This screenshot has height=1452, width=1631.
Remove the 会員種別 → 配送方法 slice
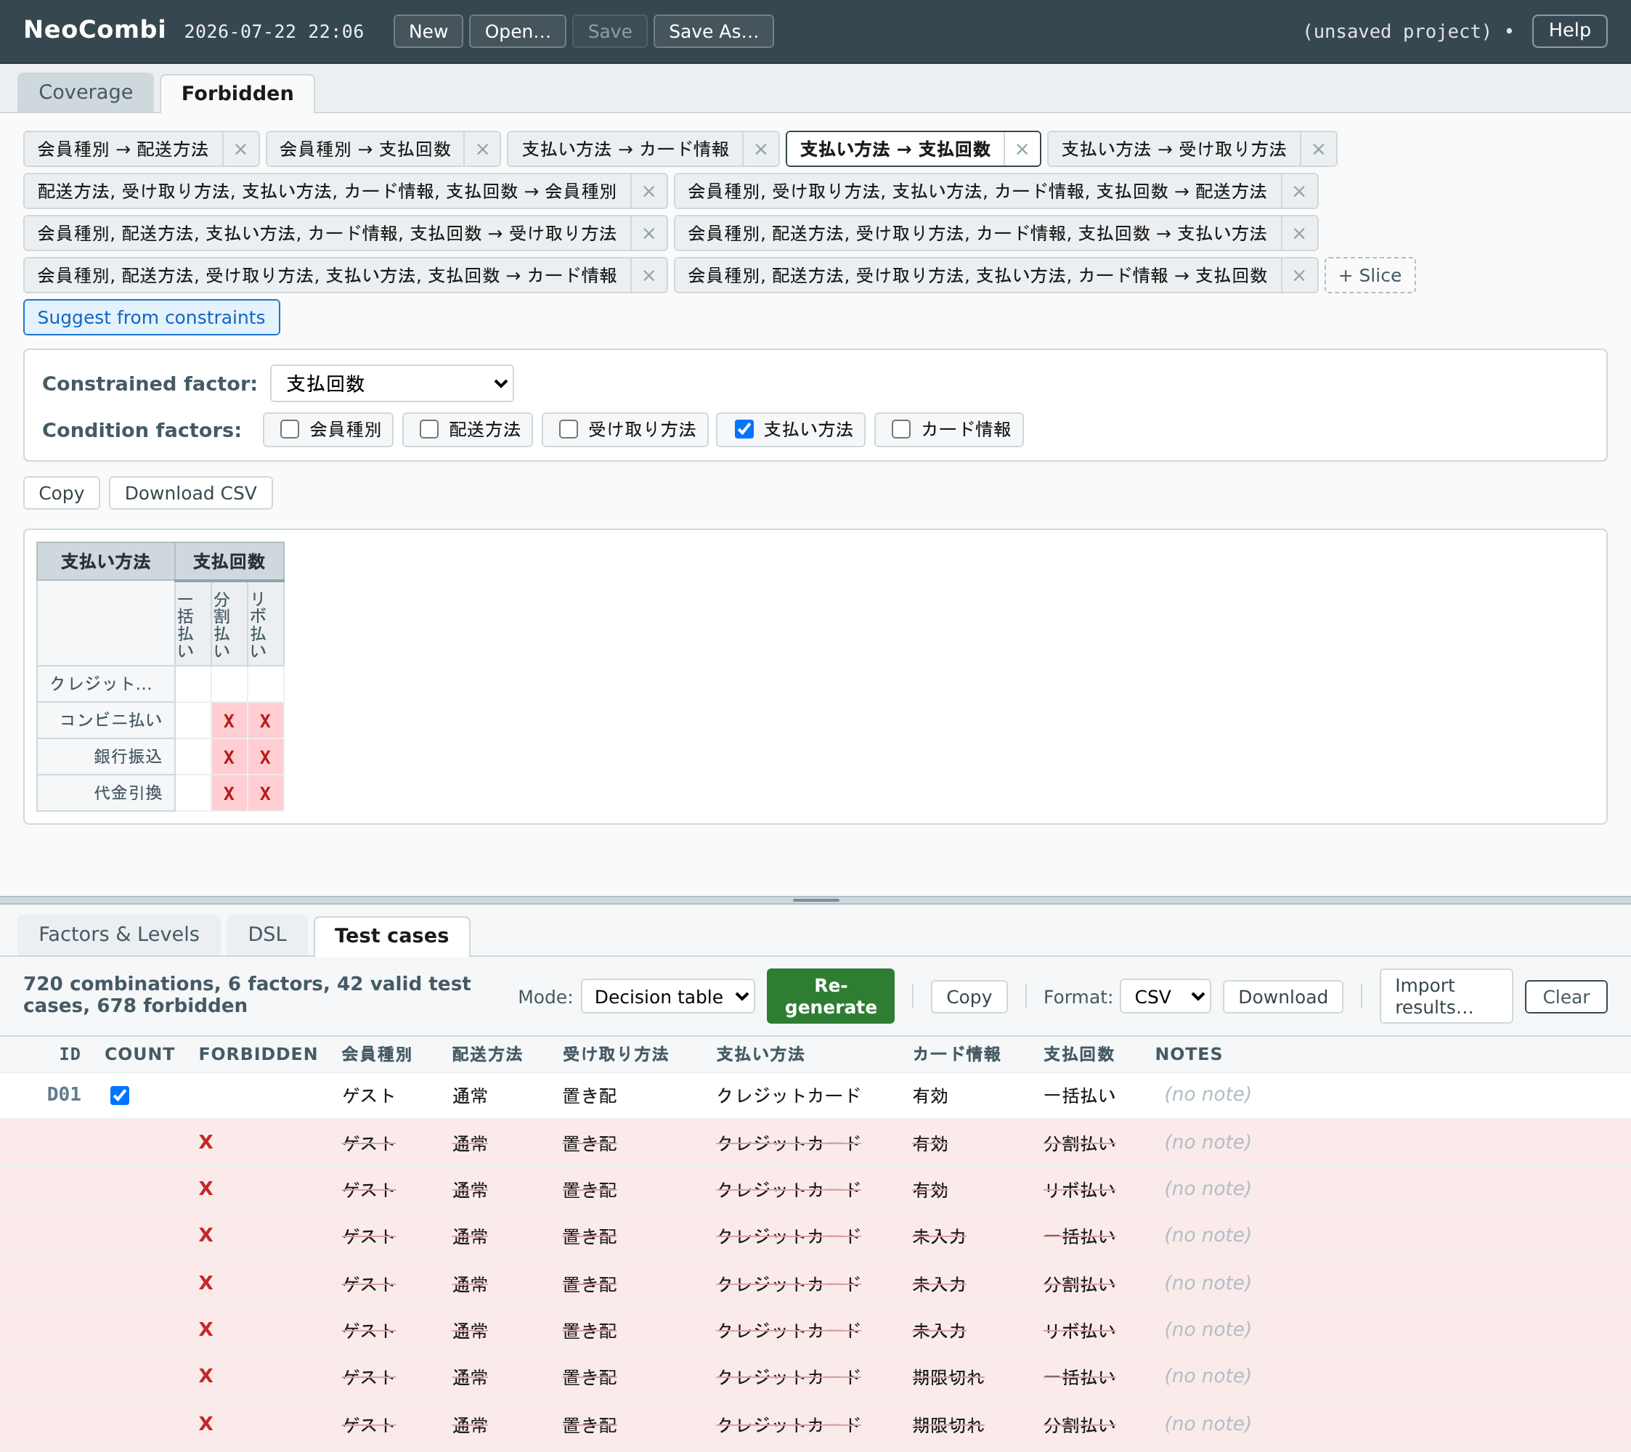240,149
